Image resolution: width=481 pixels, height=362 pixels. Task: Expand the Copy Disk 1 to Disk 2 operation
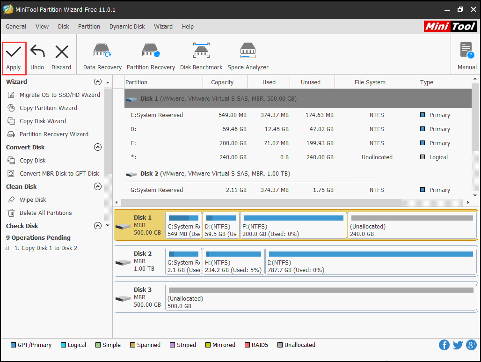point(7,248)
